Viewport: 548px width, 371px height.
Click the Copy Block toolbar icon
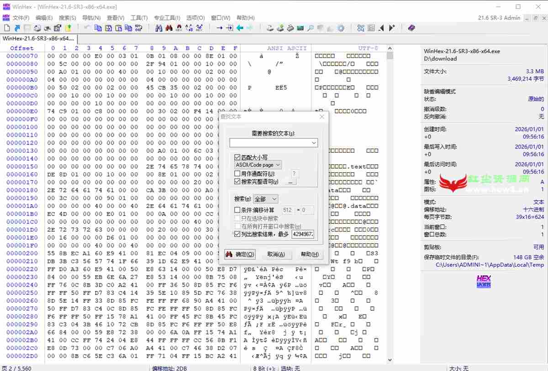pyautogui.click(x=98, y=28)
